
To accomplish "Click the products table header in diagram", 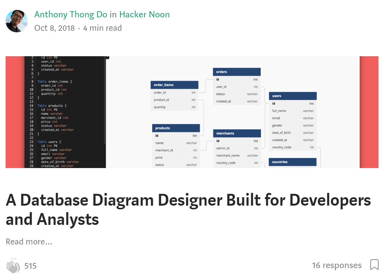I will [x=176, y=128].
